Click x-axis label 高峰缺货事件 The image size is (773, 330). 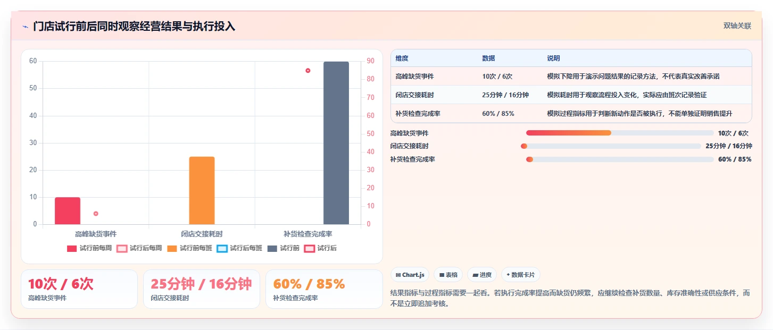pyautogui.click(x=96, y=234)
